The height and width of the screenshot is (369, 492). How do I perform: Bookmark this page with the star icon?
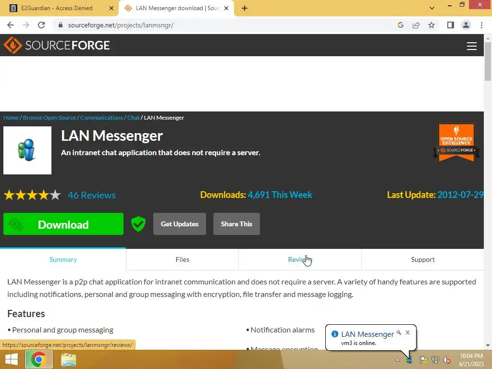click(431, 25)
